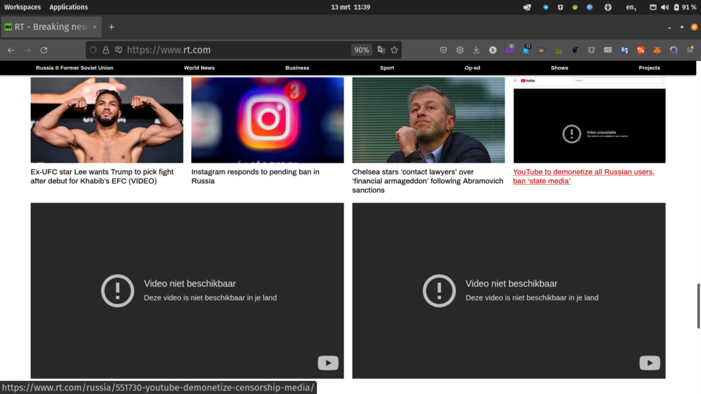This screenshot has height=394, width=701.
Task: Click the translate page icon in address bar
Action: coord(381,50)
